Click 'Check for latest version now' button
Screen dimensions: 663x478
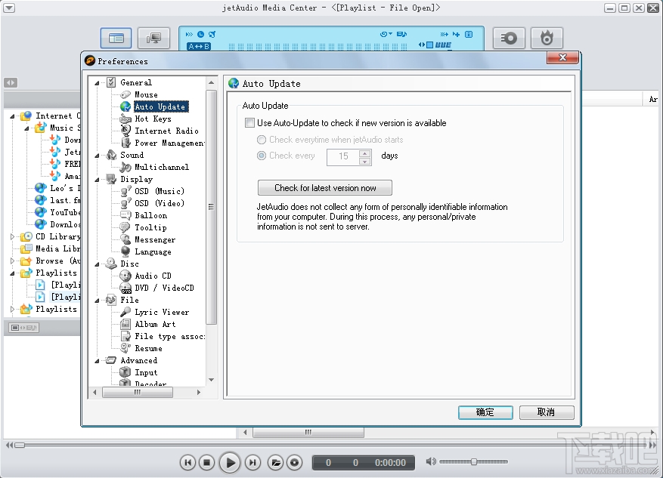(x=324, y=187)
